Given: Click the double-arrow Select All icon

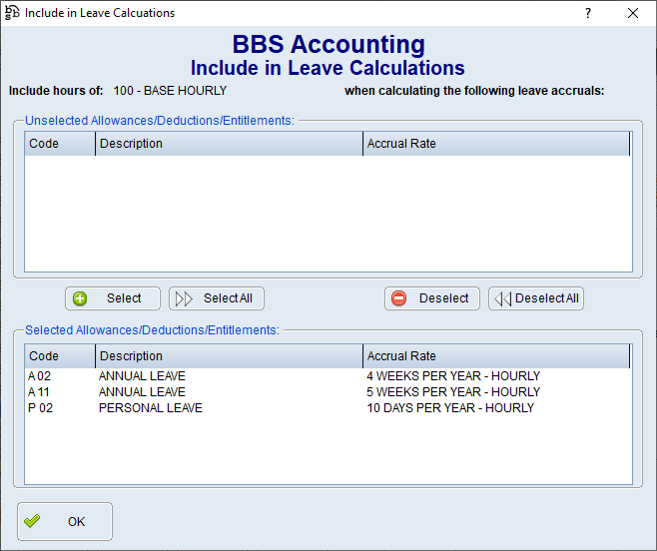Looking at the screenshot, I should pos(184,298).
